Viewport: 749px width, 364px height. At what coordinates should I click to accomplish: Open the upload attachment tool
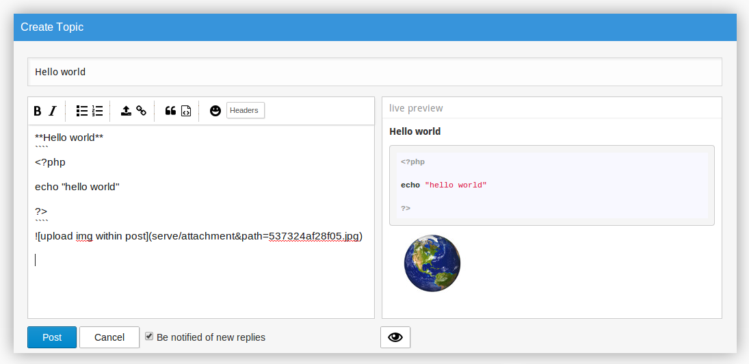pyautogui.click(x=126, y=111)
